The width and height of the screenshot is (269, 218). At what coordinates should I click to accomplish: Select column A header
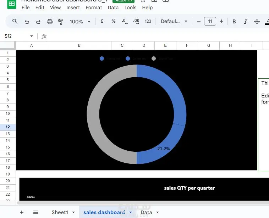coord(31,45)
